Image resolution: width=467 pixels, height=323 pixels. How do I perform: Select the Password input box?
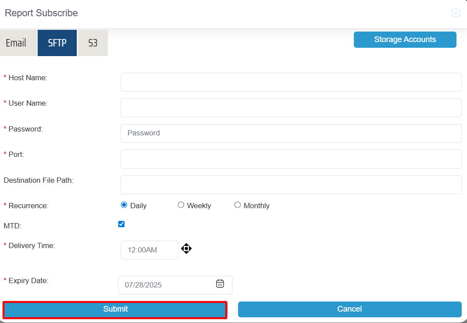coord(291,133)
